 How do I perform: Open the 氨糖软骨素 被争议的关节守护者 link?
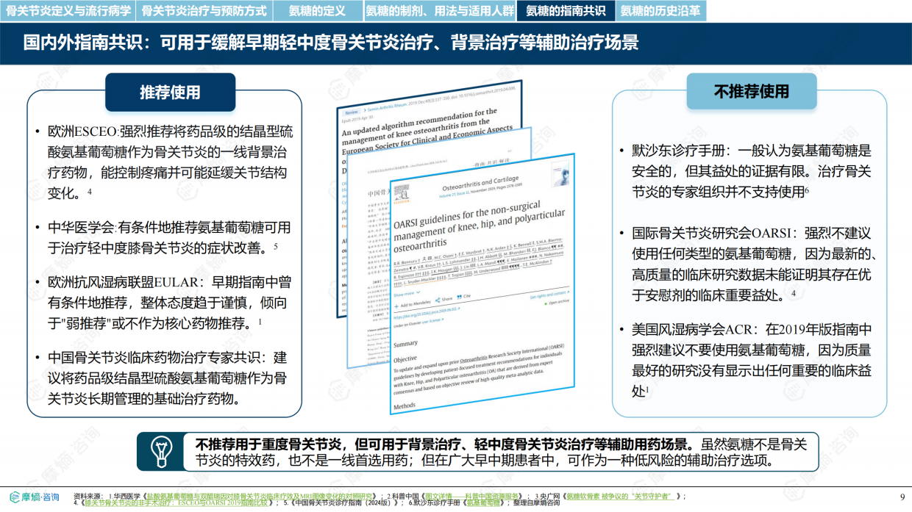(x=619, y=497)
